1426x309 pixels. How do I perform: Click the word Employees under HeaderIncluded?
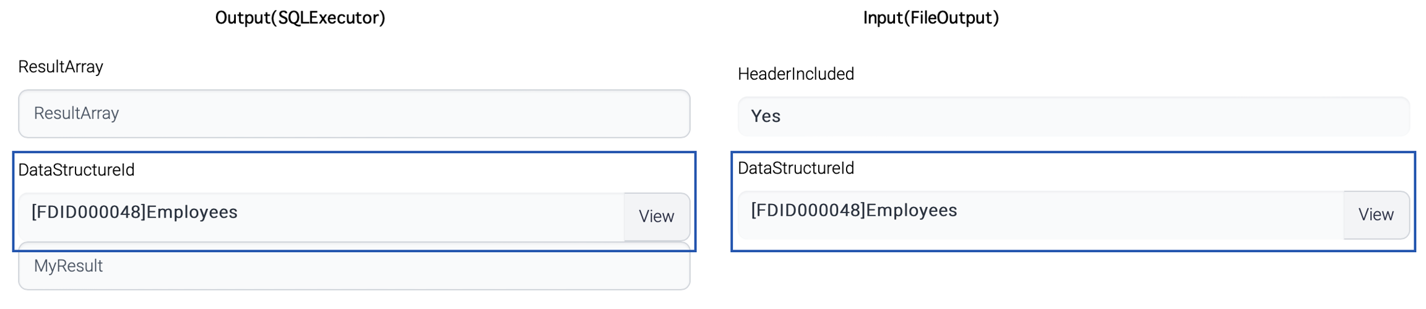coord(911,211)
